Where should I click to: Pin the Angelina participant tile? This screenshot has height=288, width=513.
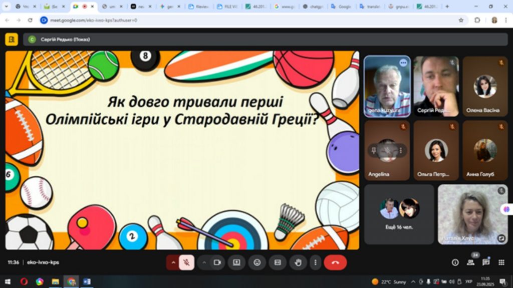pyautogui.click(x=373, y=150)
